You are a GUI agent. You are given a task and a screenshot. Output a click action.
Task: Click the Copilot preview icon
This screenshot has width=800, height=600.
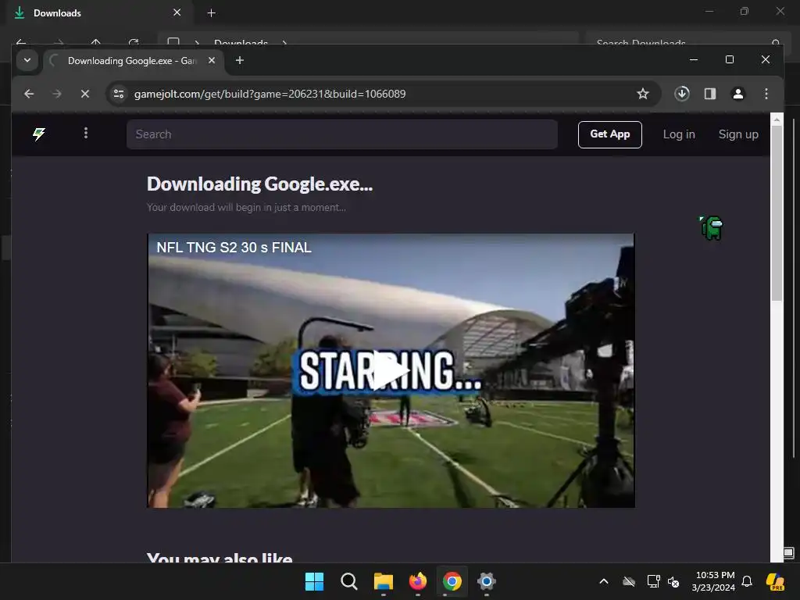[775, 581]
